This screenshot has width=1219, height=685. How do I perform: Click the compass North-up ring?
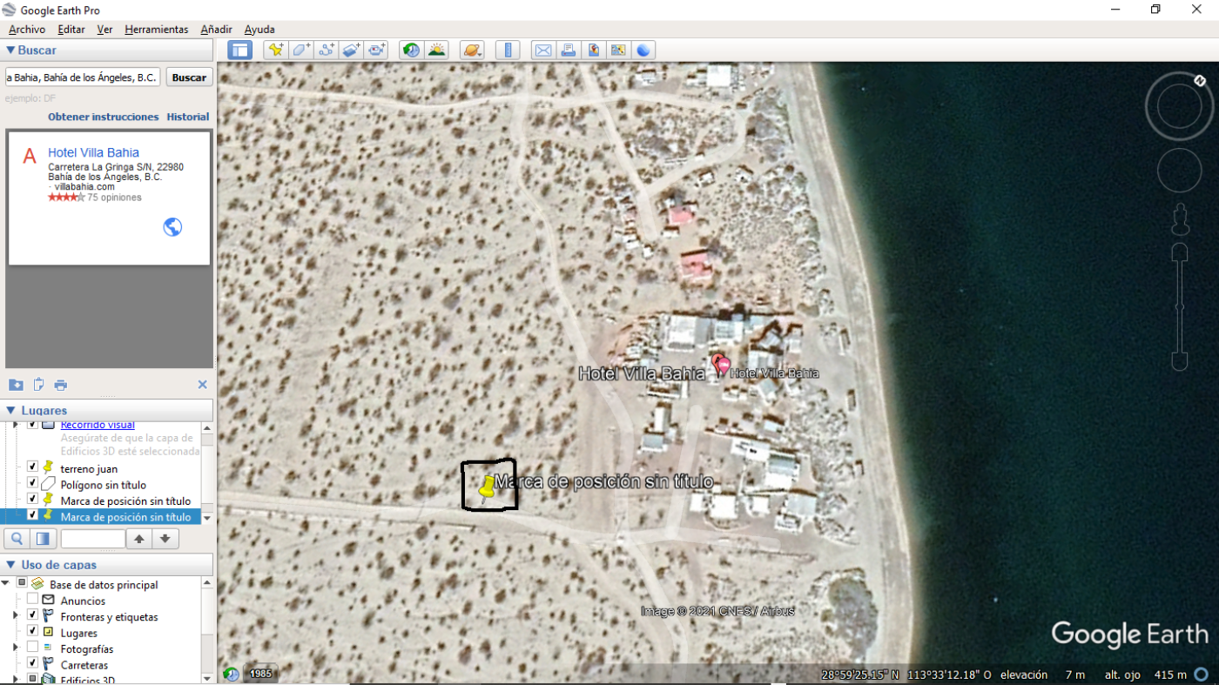coord(1179,106)
